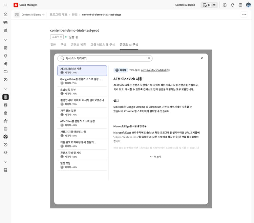Image resolution: width=254 pixels, height=223 pixels.
Task: Switch to the 콘텐츠 AI 구성 tab
Action: click(129, 45)
